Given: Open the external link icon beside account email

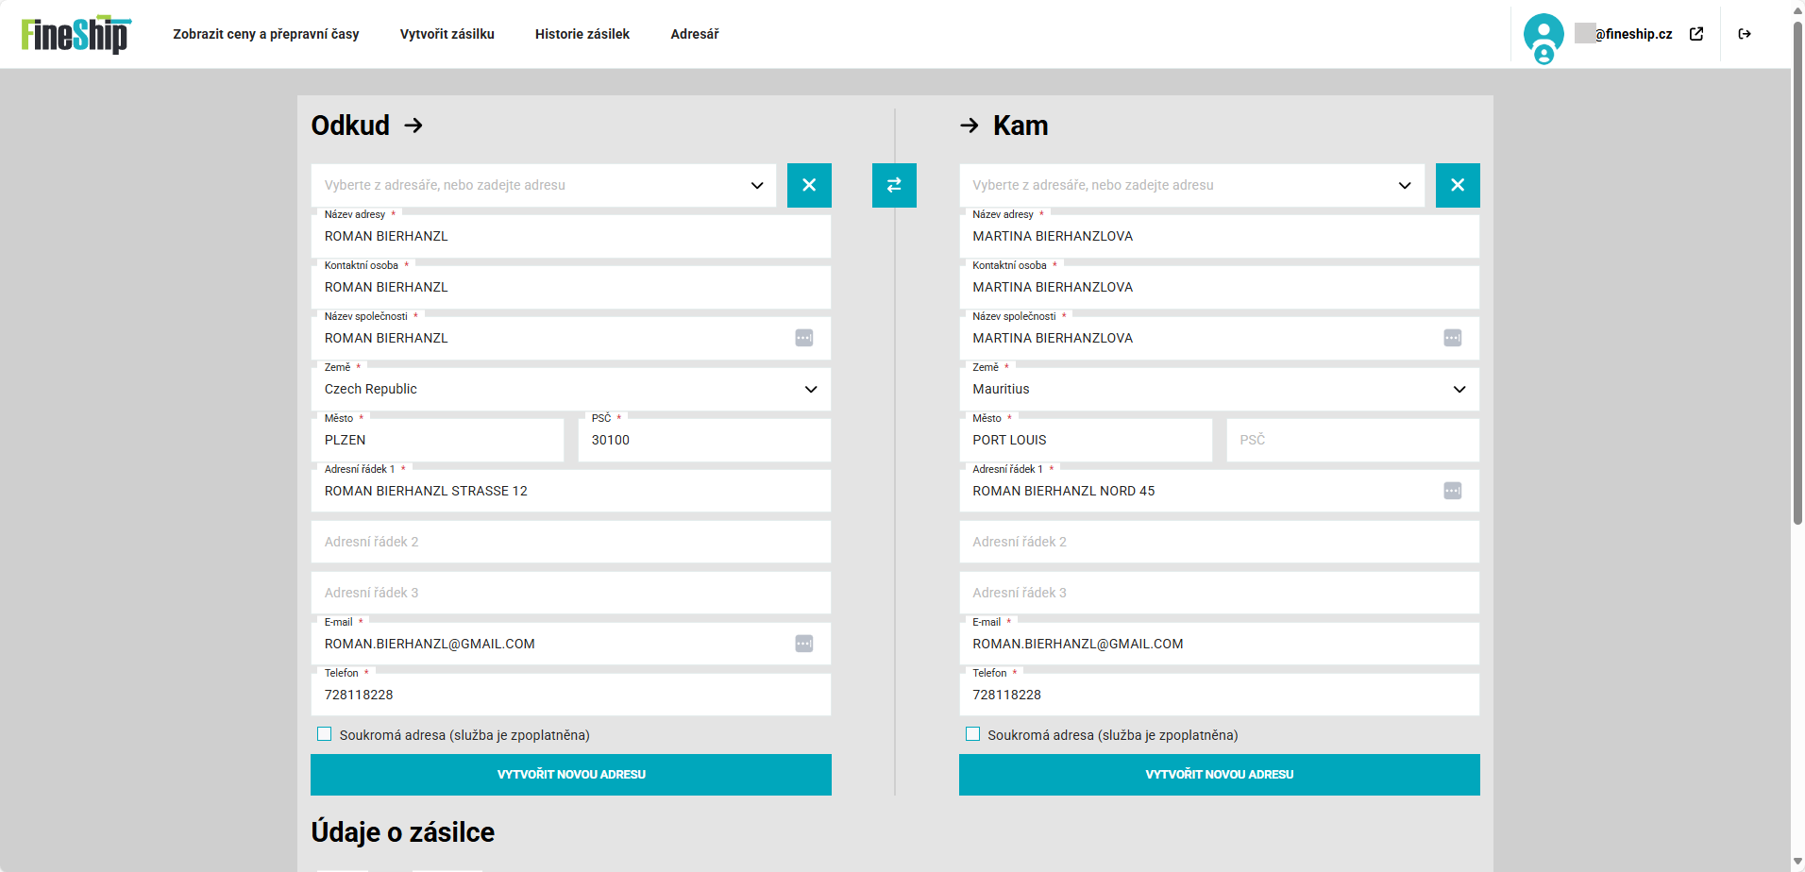Looking at the screenshot, I should click(x=1695, y=34).
